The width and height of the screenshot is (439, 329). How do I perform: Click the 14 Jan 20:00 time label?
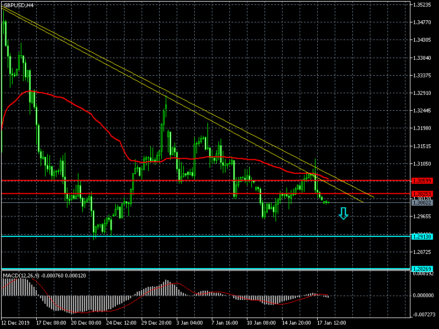coord(297,323)
